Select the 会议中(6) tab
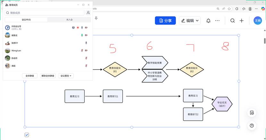 click(x=26, y=20)
